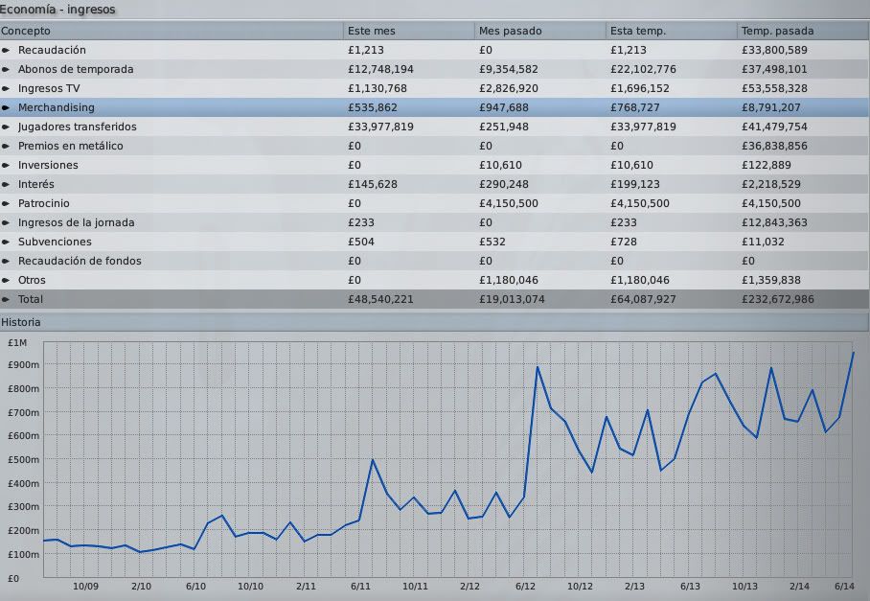Sort by the Mes pasado column header

(540, 31)
